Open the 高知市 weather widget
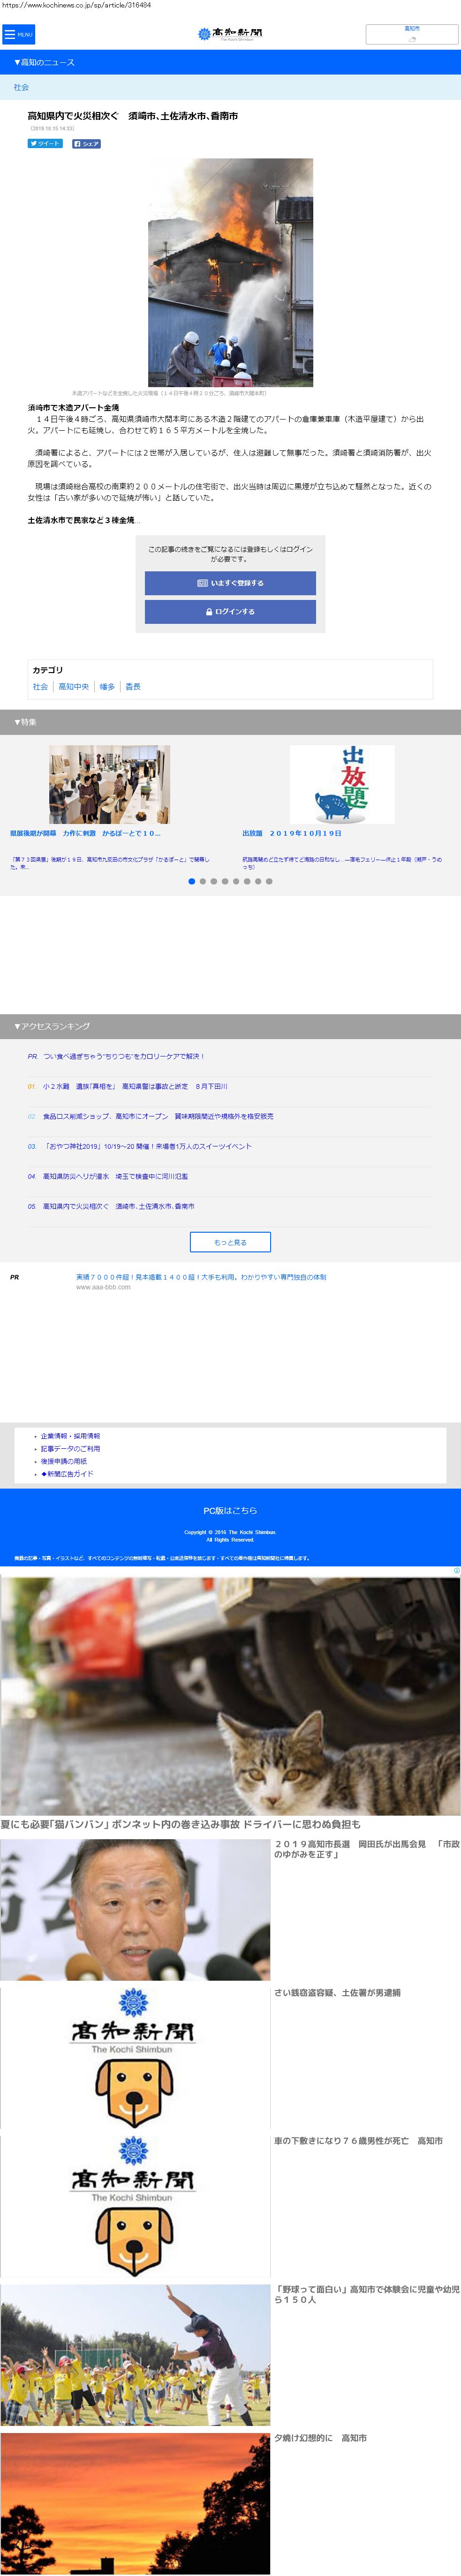The width and height of the screenshot is (461, 2576). [412, 34]
